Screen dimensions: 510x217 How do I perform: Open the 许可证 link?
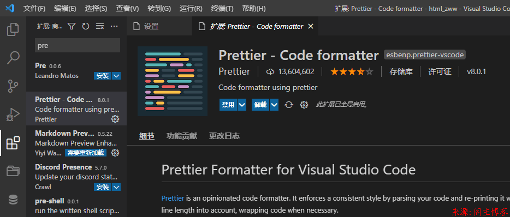coord(440,72)
